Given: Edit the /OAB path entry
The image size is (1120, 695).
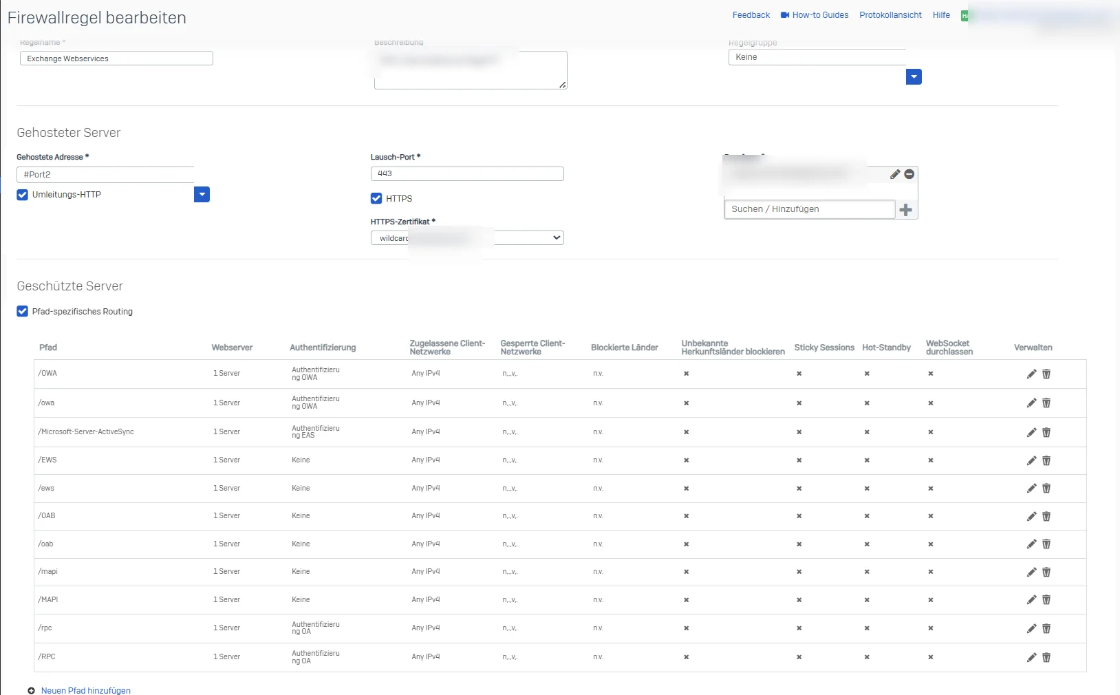Looking at the screenshot, I should 1031,516.
